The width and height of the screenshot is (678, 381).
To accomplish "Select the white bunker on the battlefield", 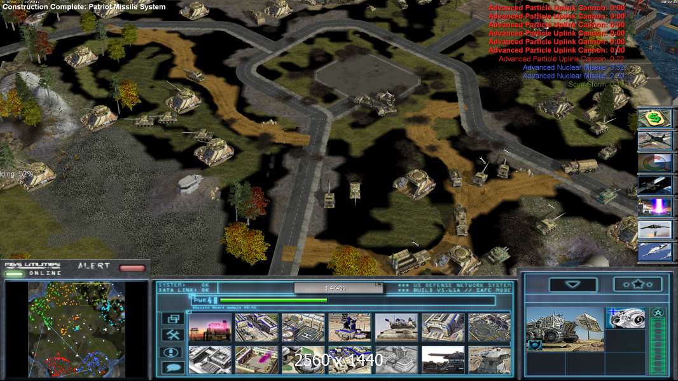I will click(x=190, y=184).
